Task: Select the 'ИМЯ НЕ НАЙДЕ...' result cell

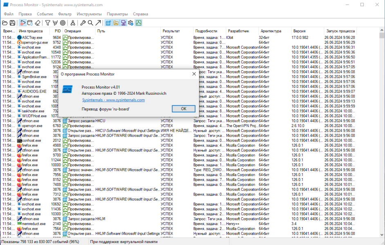Action: point(176,131)
